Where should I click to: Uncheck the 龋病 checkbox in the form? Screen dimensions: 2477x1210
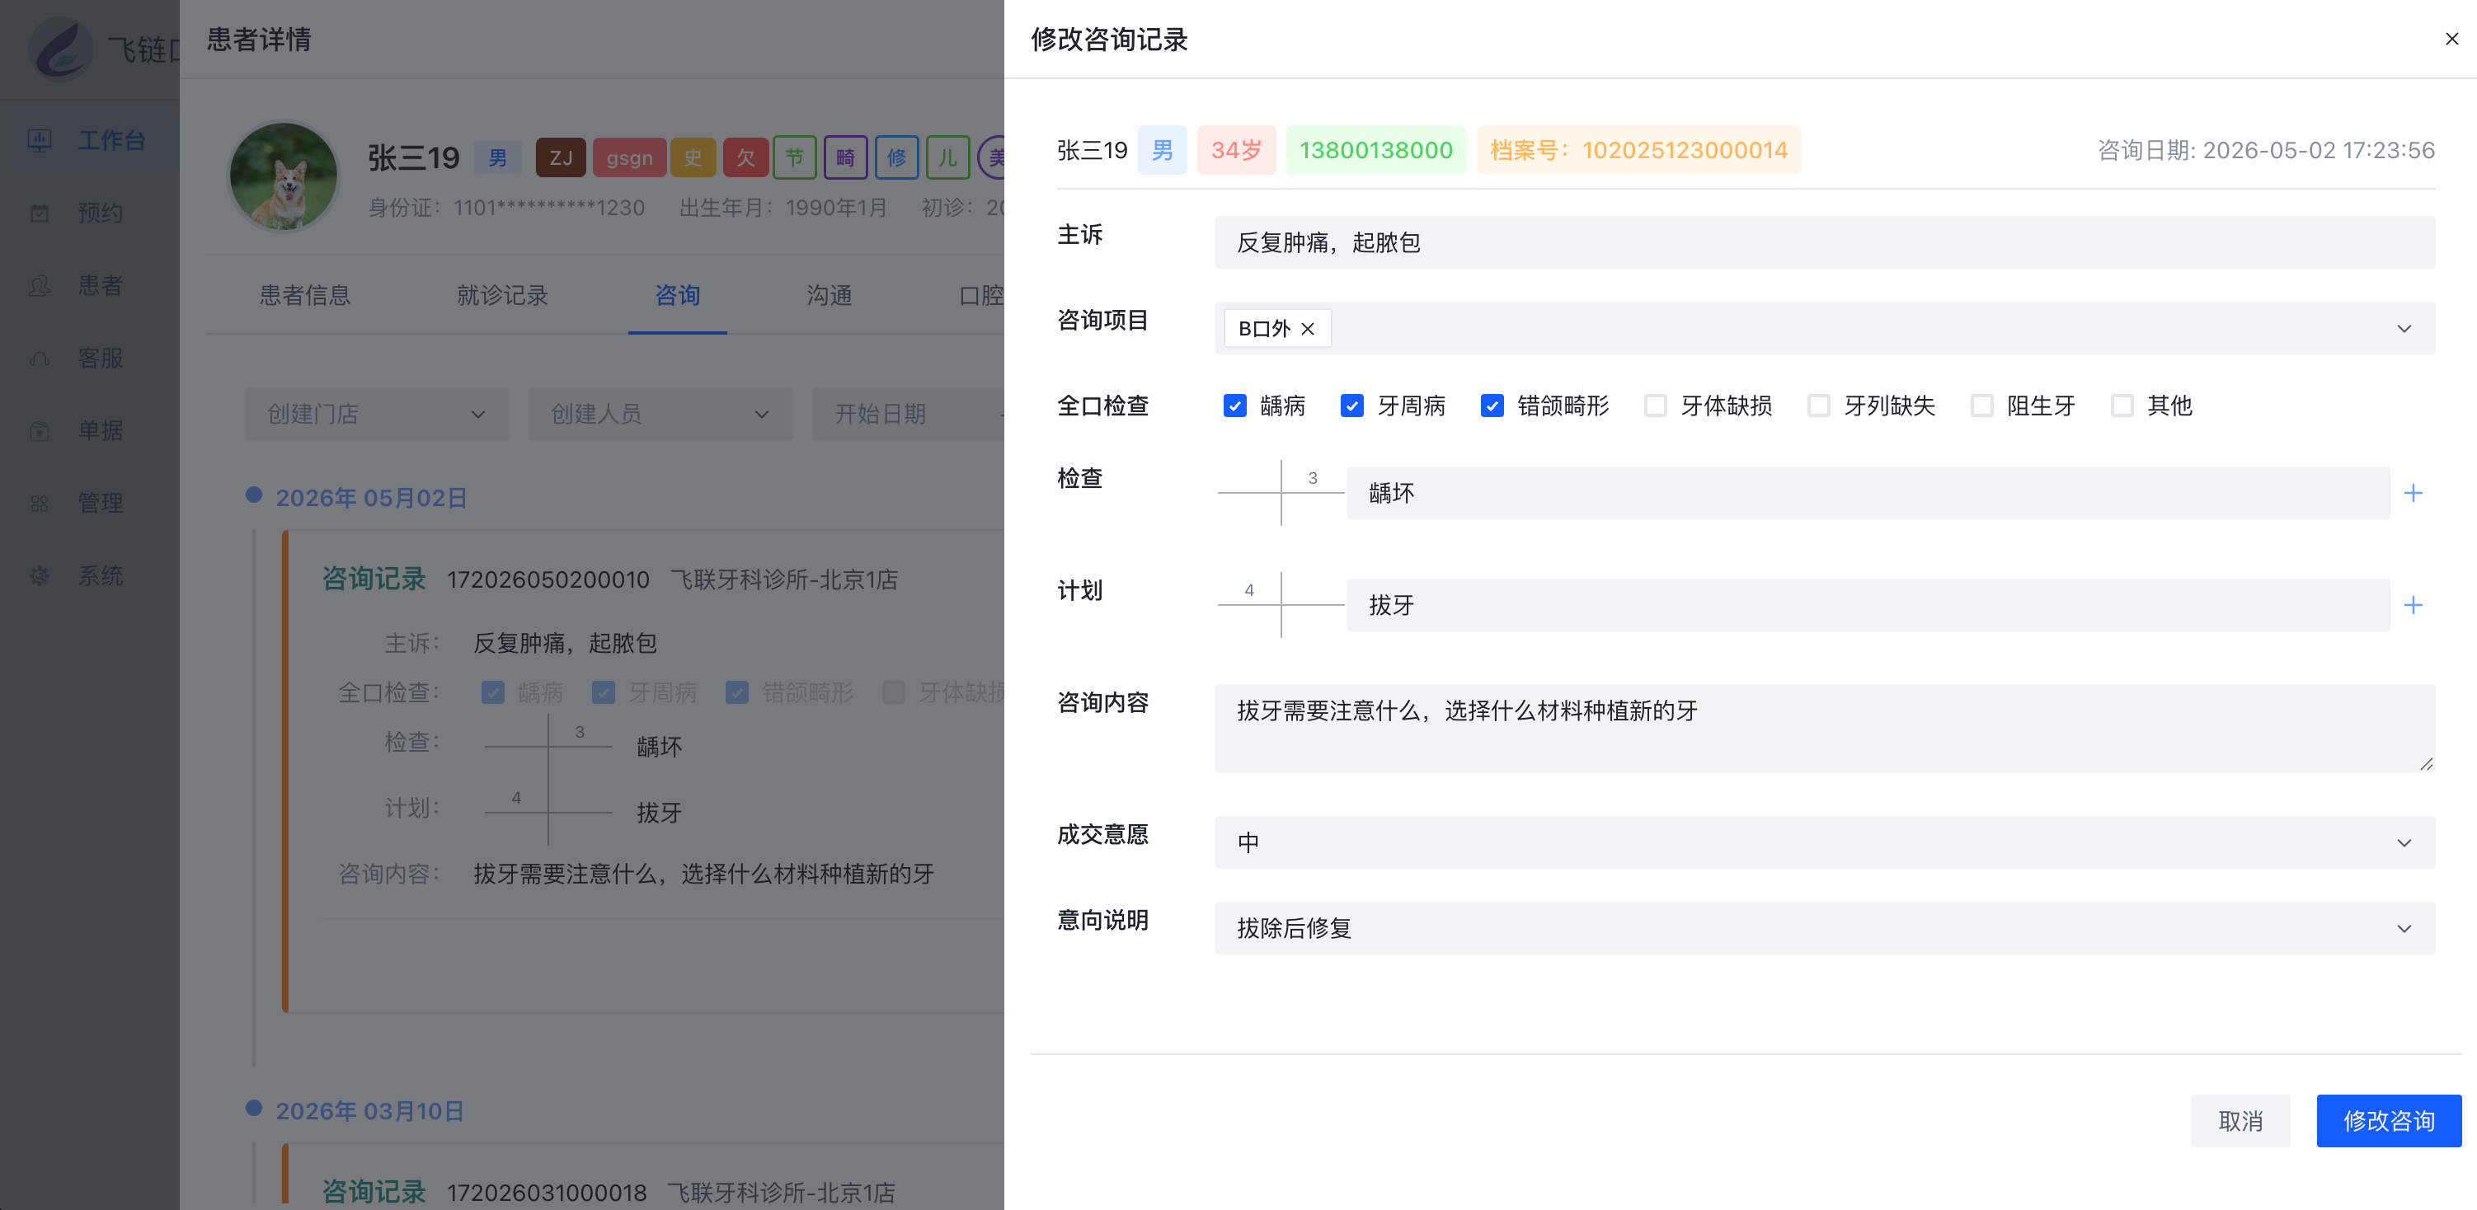pyautogui.click(x=1234, y=406)
